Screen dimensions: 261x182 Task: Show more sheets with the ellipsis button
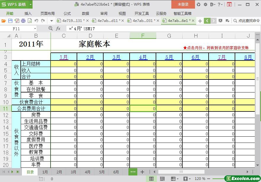133,172
